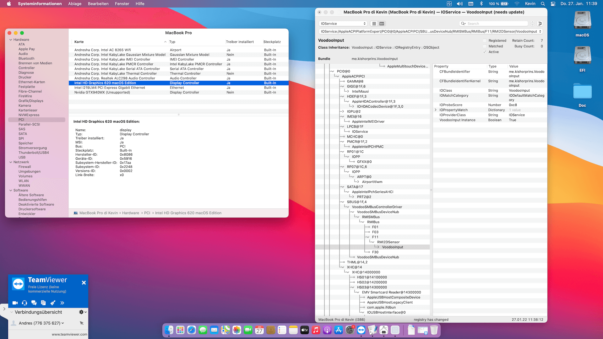Viewport: 603px width, 339px height.
Task: Open the TeamViewer whiteboard brush icon
Action: (x=53, y=303)
